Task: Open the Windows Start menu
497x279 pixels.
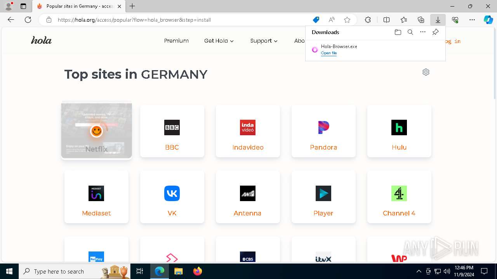Action: [x=9, y=271]
